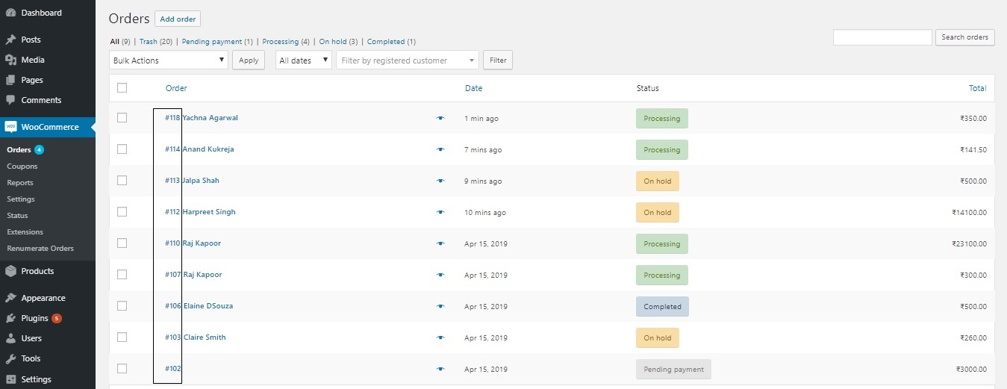Sort by the Order column header

click(176, 88)
